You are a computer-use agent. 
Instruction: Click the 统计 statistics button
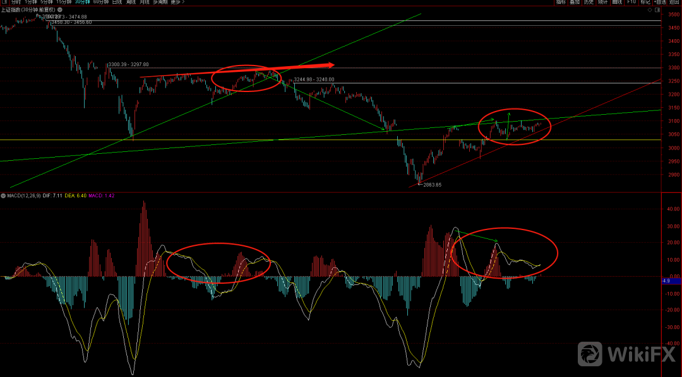point(602,3)
